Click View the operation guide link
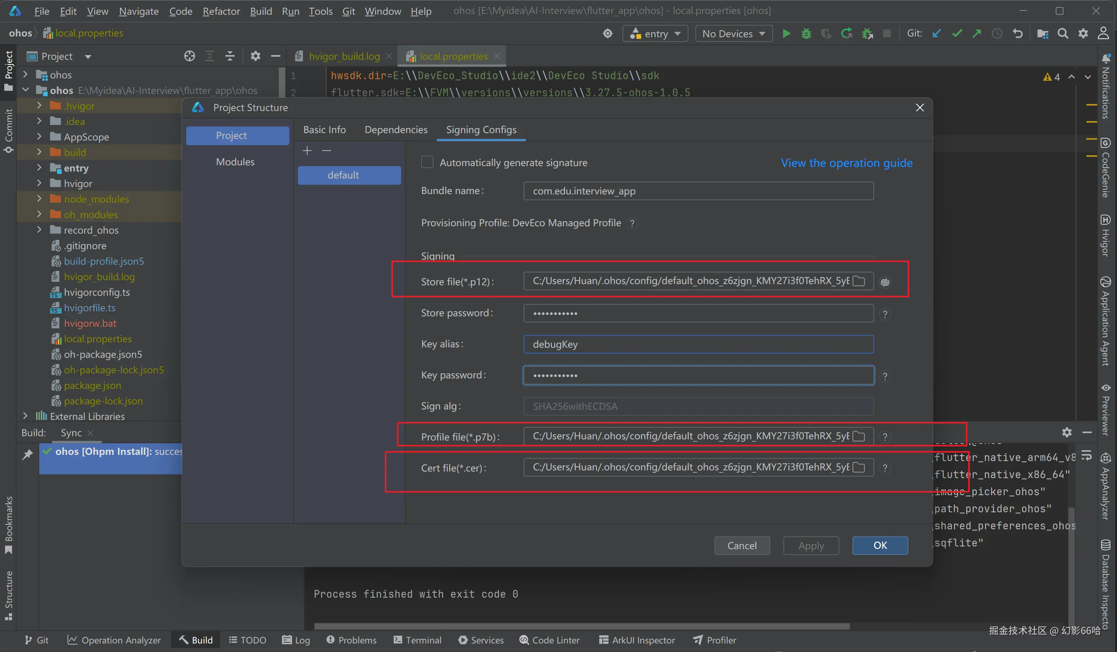This screenshot has height=652, width=1117. pyautogui.click(x=847, y=163)
